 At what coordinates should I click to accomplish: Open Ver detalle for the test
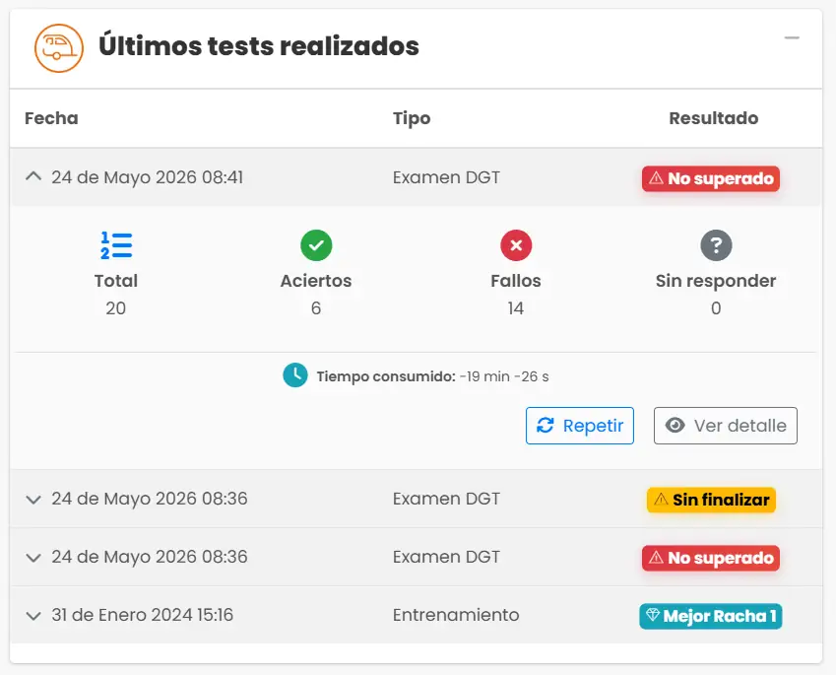[x=726, y=426]
